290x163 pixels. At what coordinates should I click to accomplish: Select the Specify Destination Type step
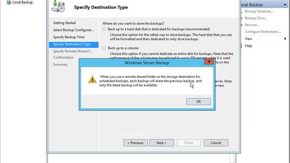coord(73,44)
